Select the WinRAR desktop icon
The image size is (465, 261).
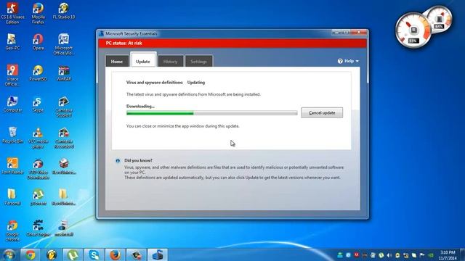point(64,73)
